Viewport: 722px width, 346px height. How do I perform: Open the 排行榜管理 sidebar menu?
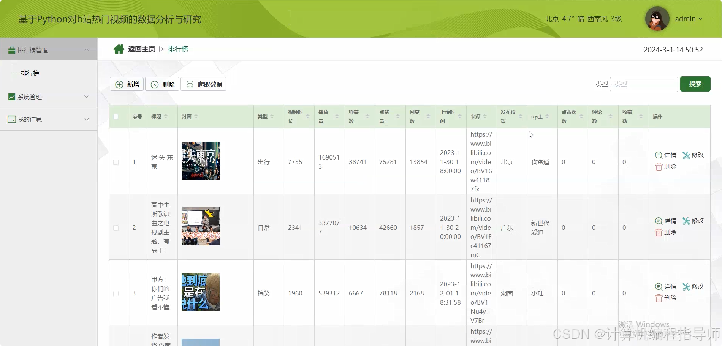click(x=49, y=50)
